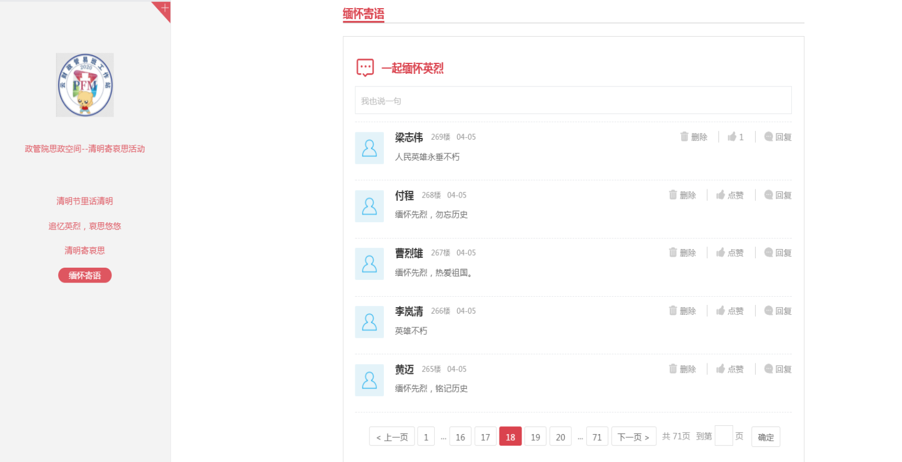
Task: Delete 李岚清's comment using the trash icon
Action: tap(673, 310)
